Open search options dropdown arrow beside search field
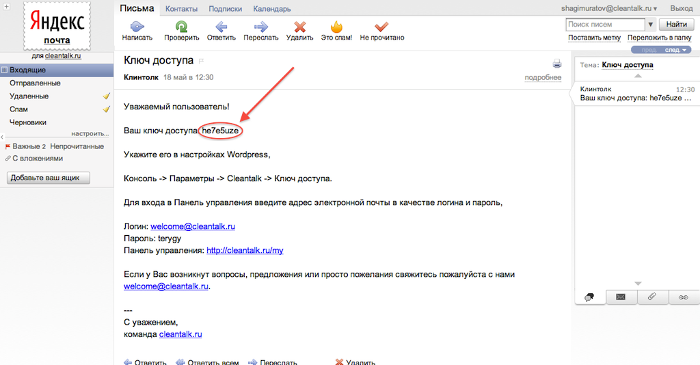 [649, 25]
